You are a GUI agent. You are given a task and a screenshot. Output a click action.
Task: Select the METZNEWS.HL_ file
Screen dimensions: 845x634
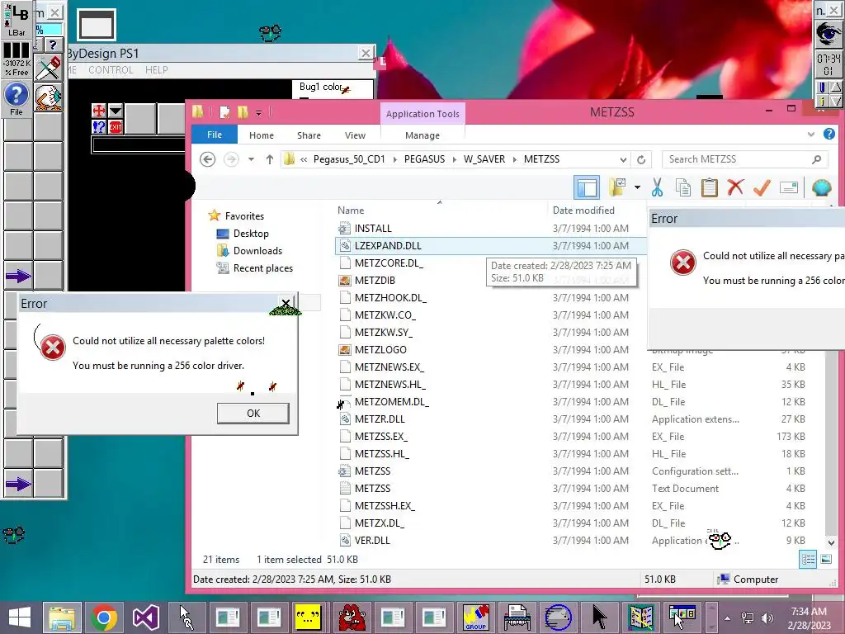[389, 385]
